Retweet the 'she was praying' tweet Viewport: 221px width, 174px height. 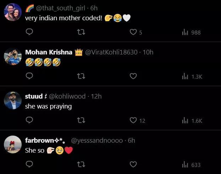(81, 120)
